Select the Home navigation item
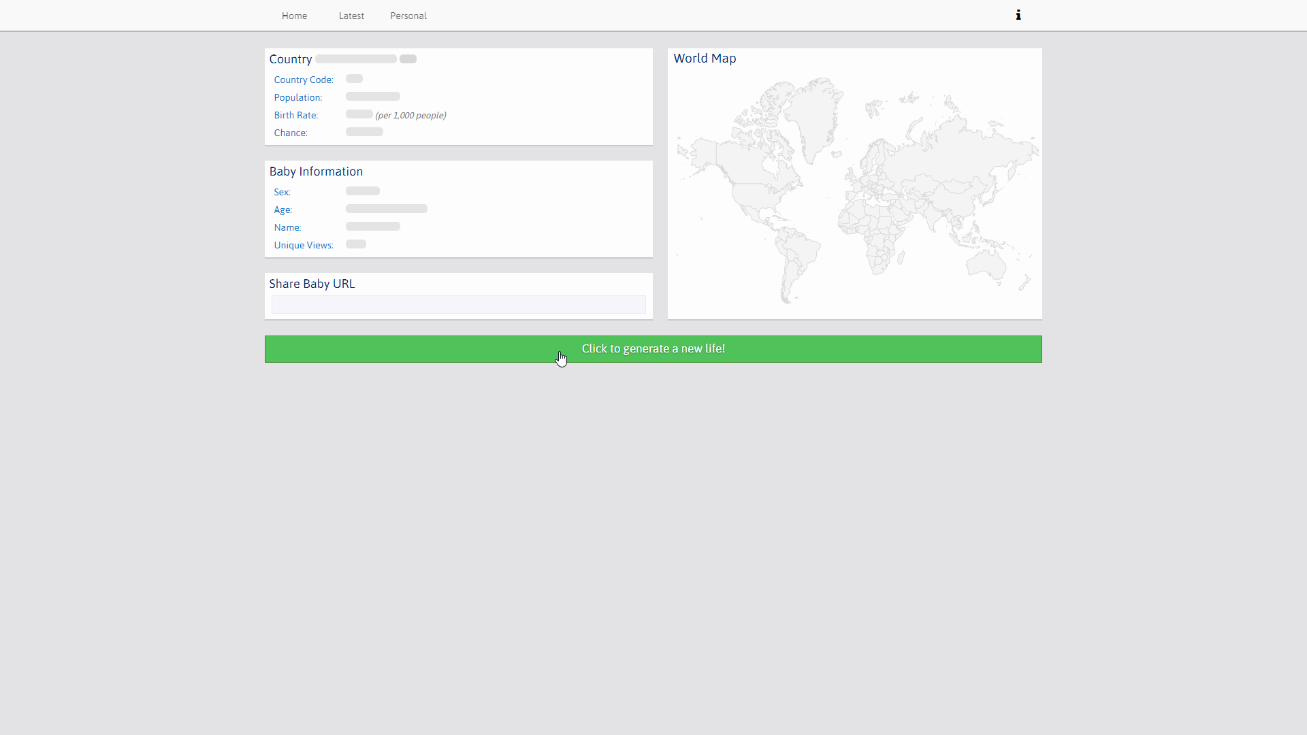1307x735 pixels. [294, 15]
